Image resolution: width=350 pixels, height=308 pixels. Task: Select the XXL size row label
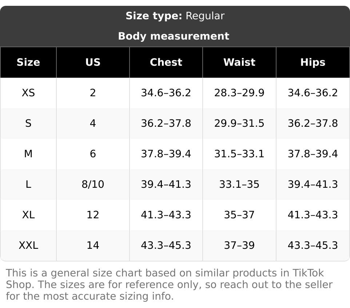[x=28, y=246]
